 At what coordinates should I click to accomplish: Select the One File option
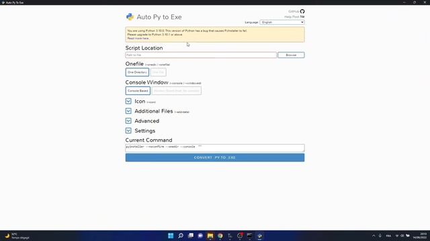pyautogui.click(x=159, y=72)
